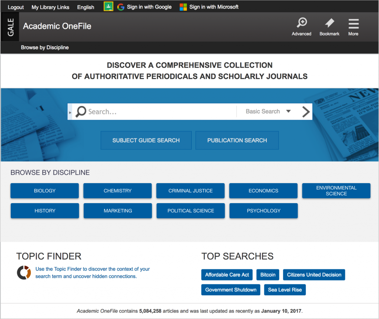Click My Library Links
This screenshot has width=379, height=319.
50,7
